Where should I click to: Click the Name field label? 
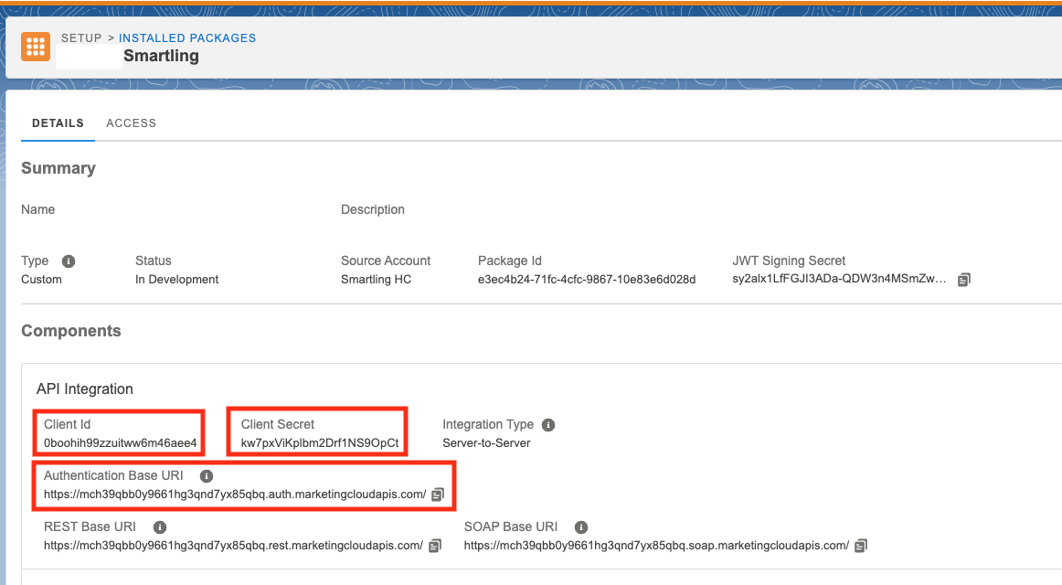click(38, 210)
